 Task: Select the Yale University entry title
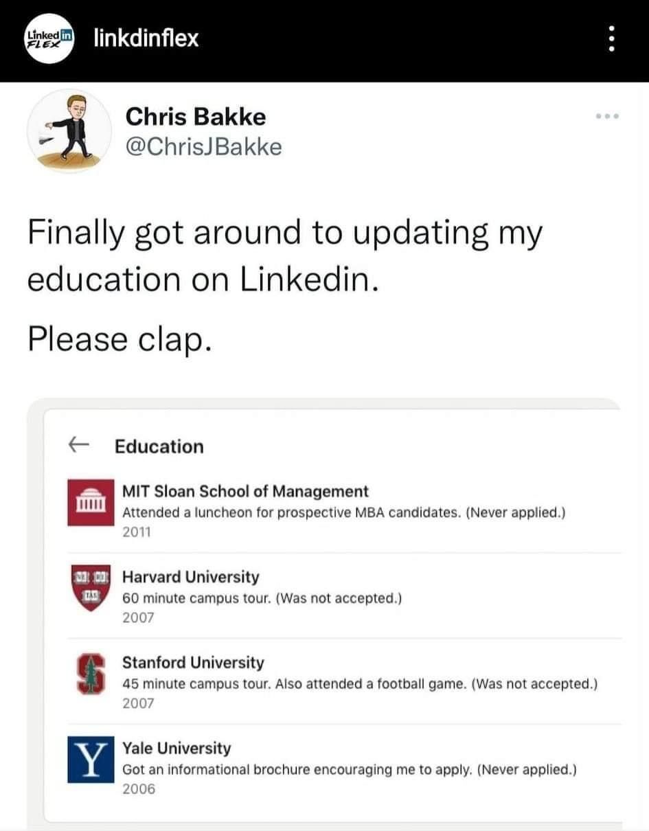[x=177, y=748]
